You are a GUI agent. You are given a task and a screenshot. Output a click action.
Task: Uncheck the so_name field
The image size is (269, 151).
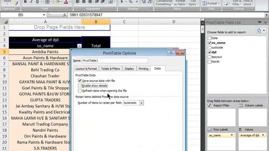click(x=209, y=43)
